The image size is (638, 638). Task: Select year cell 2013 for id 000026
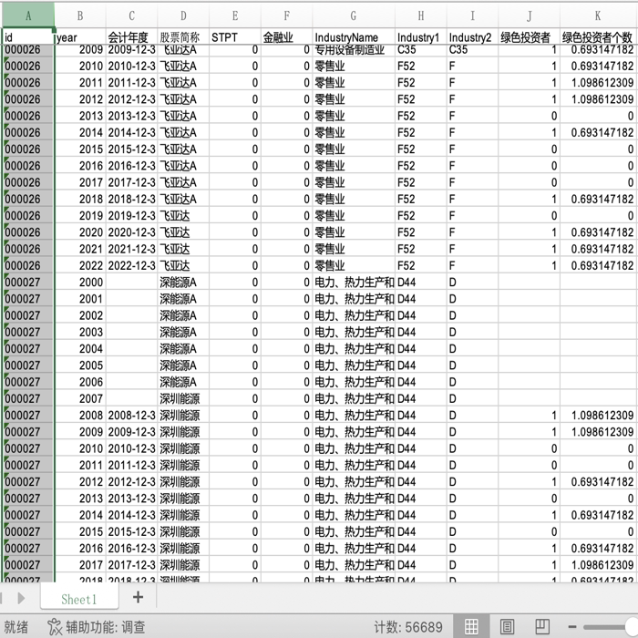point(80,116)
